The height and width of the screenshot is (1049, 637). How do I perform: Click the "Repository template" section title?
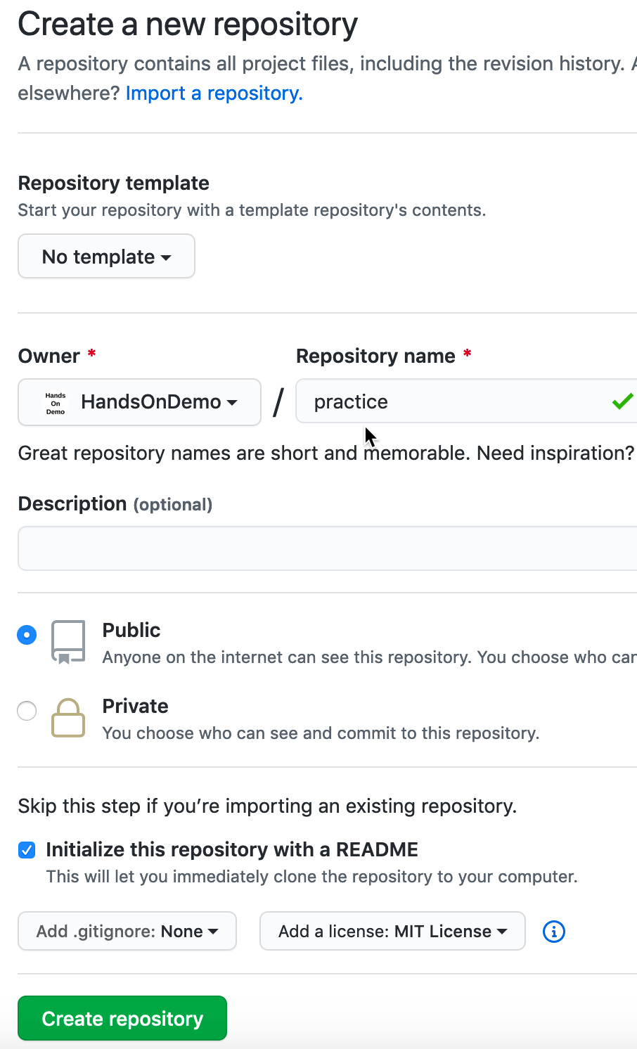pos(113,183)
